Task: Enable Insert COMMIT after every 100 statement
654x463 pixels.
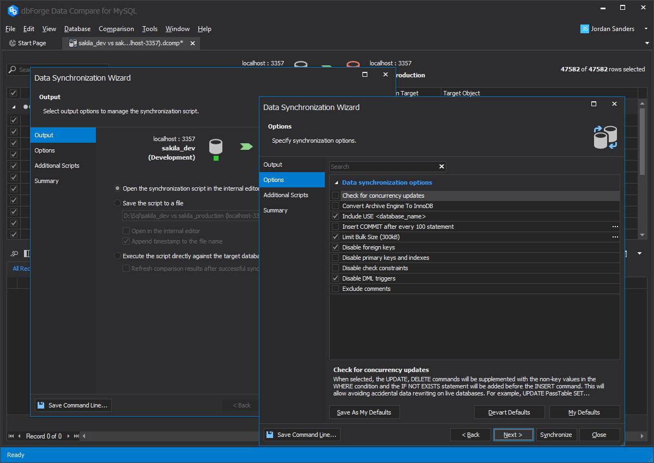Action: pyautogui.click(x=336, y=227)
